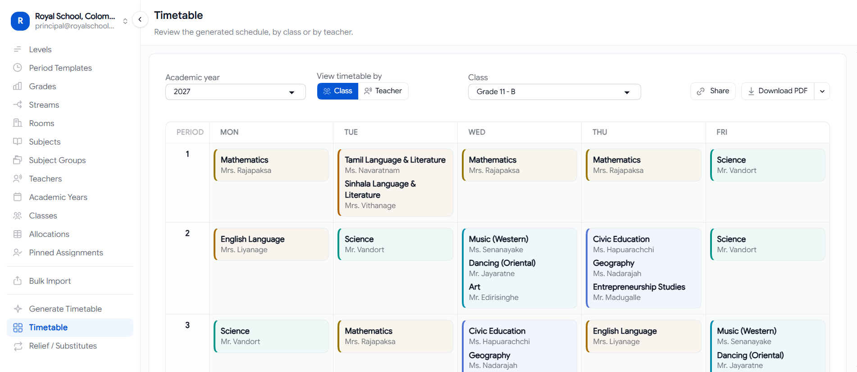Click the Levels icon in sidebar
The width and height of the screenshot is (857, 372).
[x=18, y=49]
